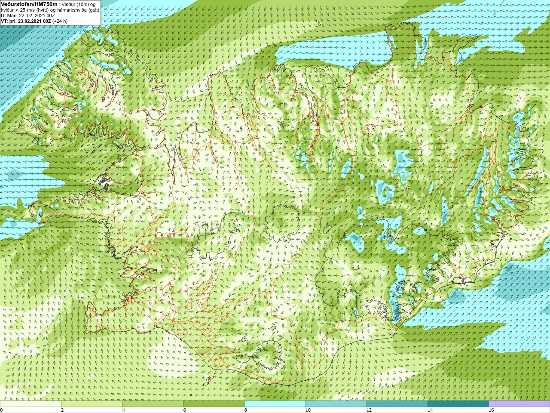Screen dimensions: 550x413
Task: Click the 'VT: þri. 23.02.2021 00Z' line
Action: click(26, 21)
